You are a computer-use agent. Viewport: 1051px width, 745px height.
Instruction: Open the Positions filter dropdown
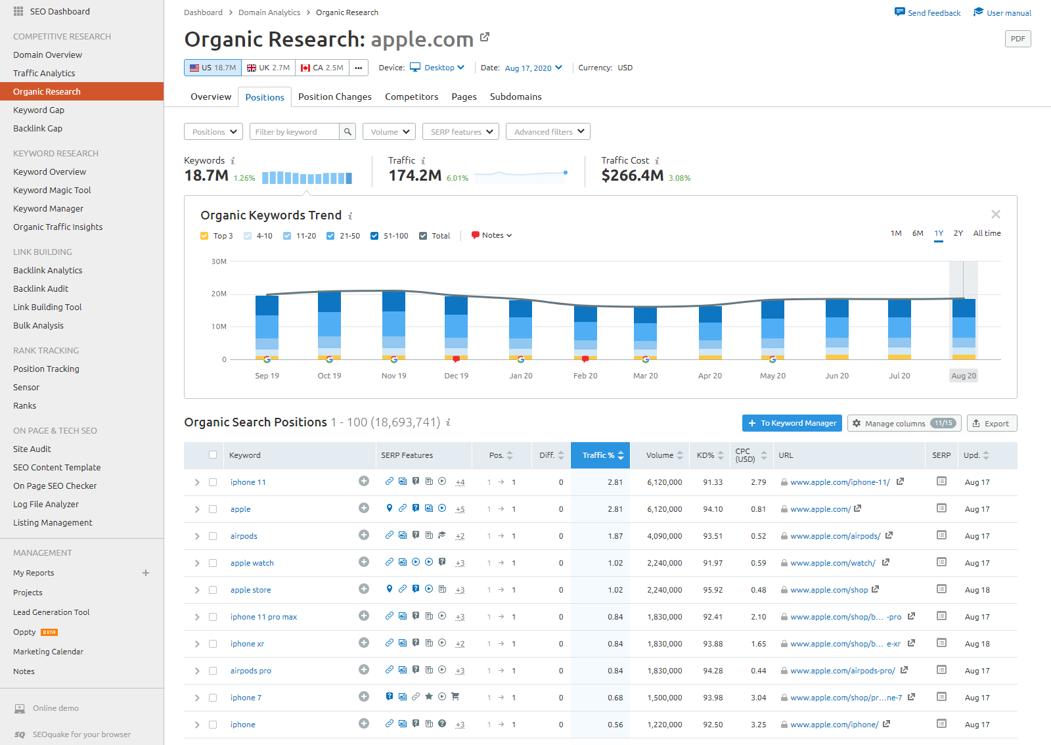pos(213,131)
